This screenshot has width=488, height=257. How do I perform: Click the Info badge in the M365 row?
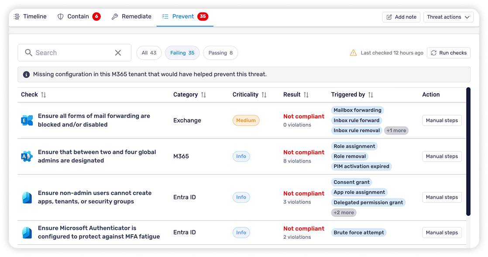coord(241,156)
